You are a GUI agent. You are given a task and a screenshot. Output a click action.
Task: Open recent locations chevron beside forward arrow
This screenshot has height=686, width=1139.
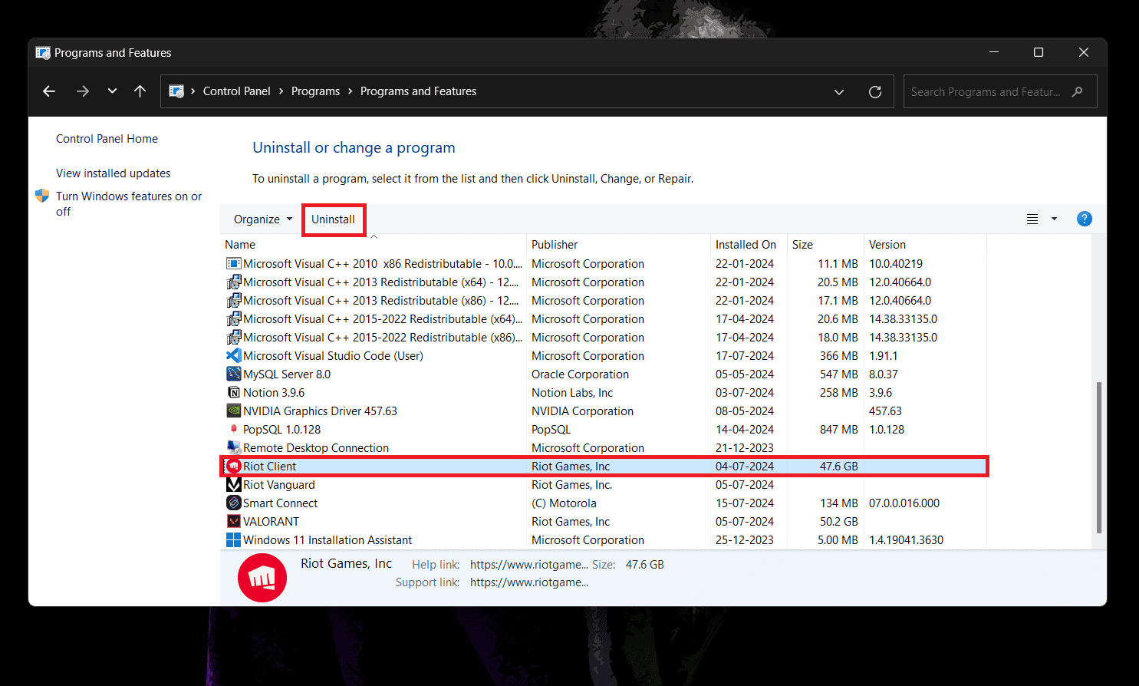[x=112, y=91]
